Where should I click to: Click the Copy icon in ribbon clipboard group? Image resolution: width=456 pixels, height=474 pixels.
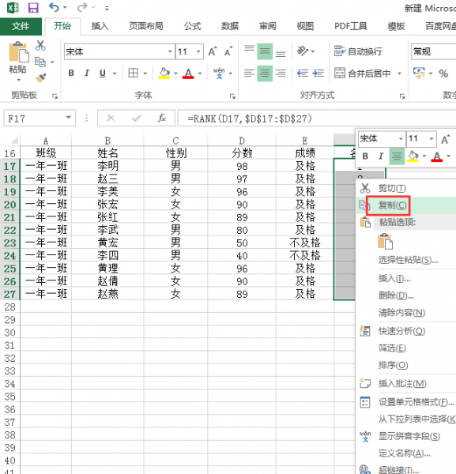click(x=40, y=62)
